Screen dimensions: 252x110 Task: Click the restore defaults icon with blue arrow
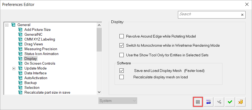pos(209,102)
